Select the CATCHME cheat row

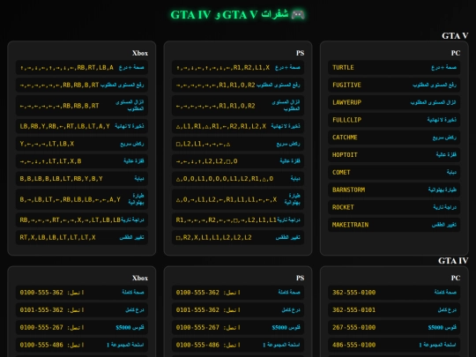(394, 138)
